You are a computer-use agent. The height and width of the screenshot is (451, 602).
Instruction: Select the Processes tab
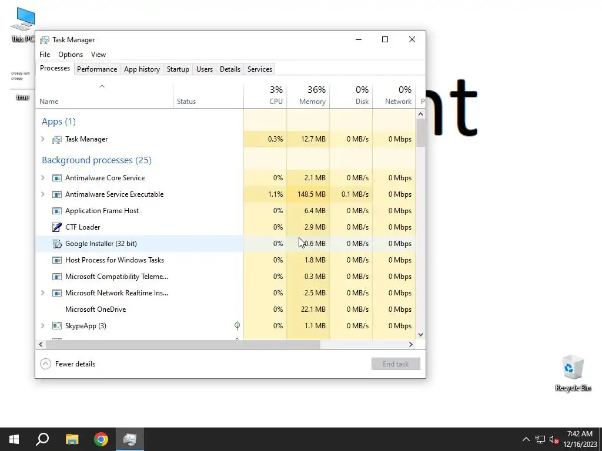[55, 68]
